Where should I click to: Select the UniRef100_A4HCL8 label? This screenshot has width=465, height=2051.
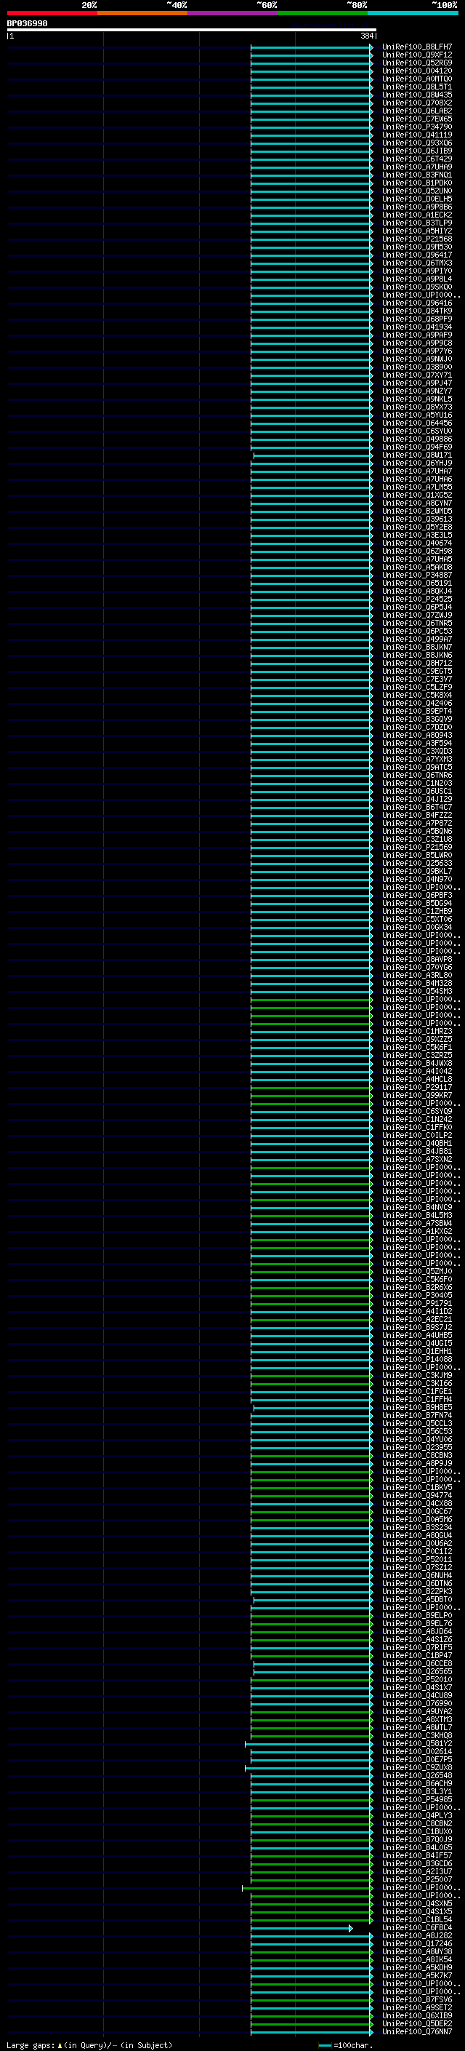(x=416, y=1080)
